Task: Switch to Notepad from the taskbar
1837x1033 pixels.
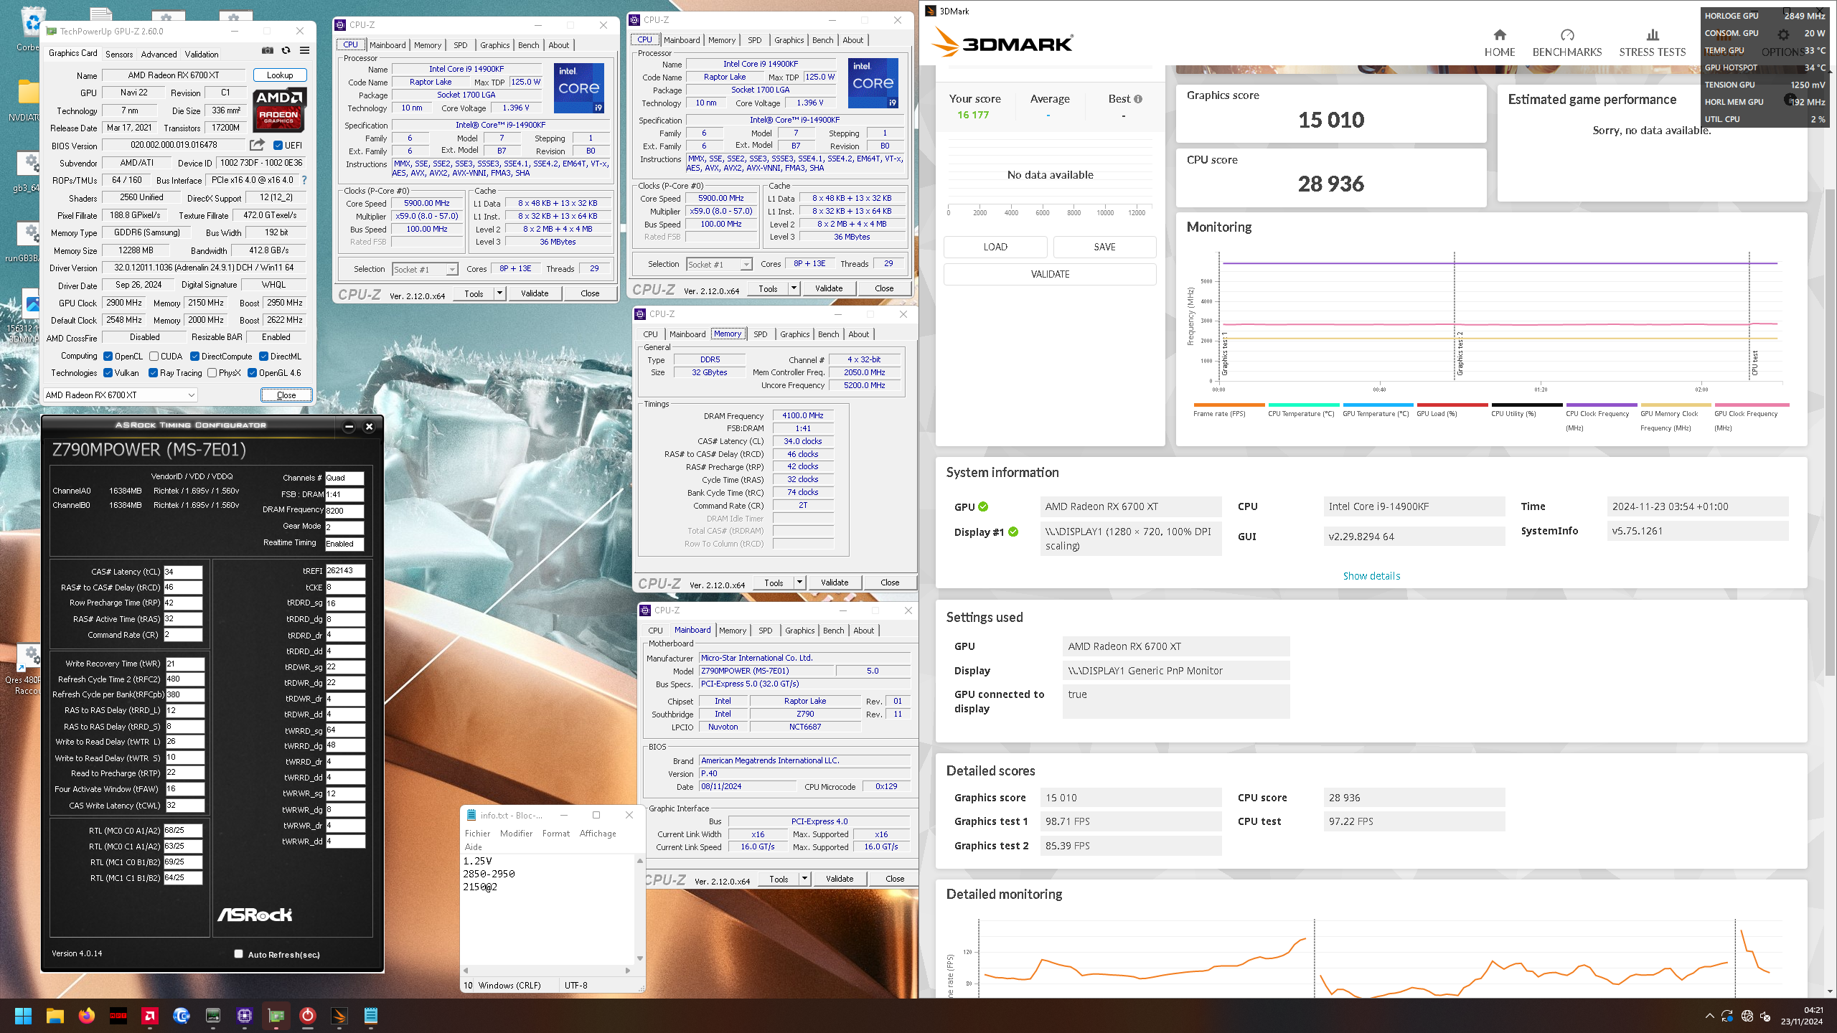Action: [371, 1016]
